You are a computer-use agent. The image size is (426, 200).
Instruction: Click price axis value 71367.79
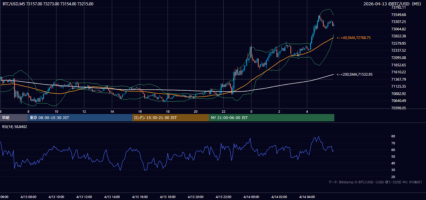tap(398, 79)
